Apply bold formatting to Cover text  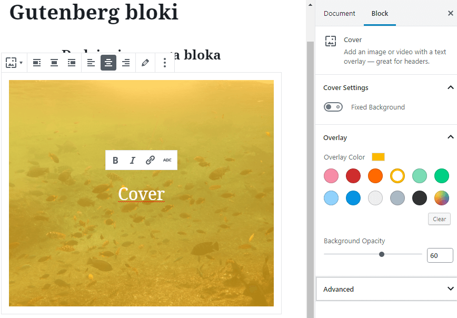(115, 160)
